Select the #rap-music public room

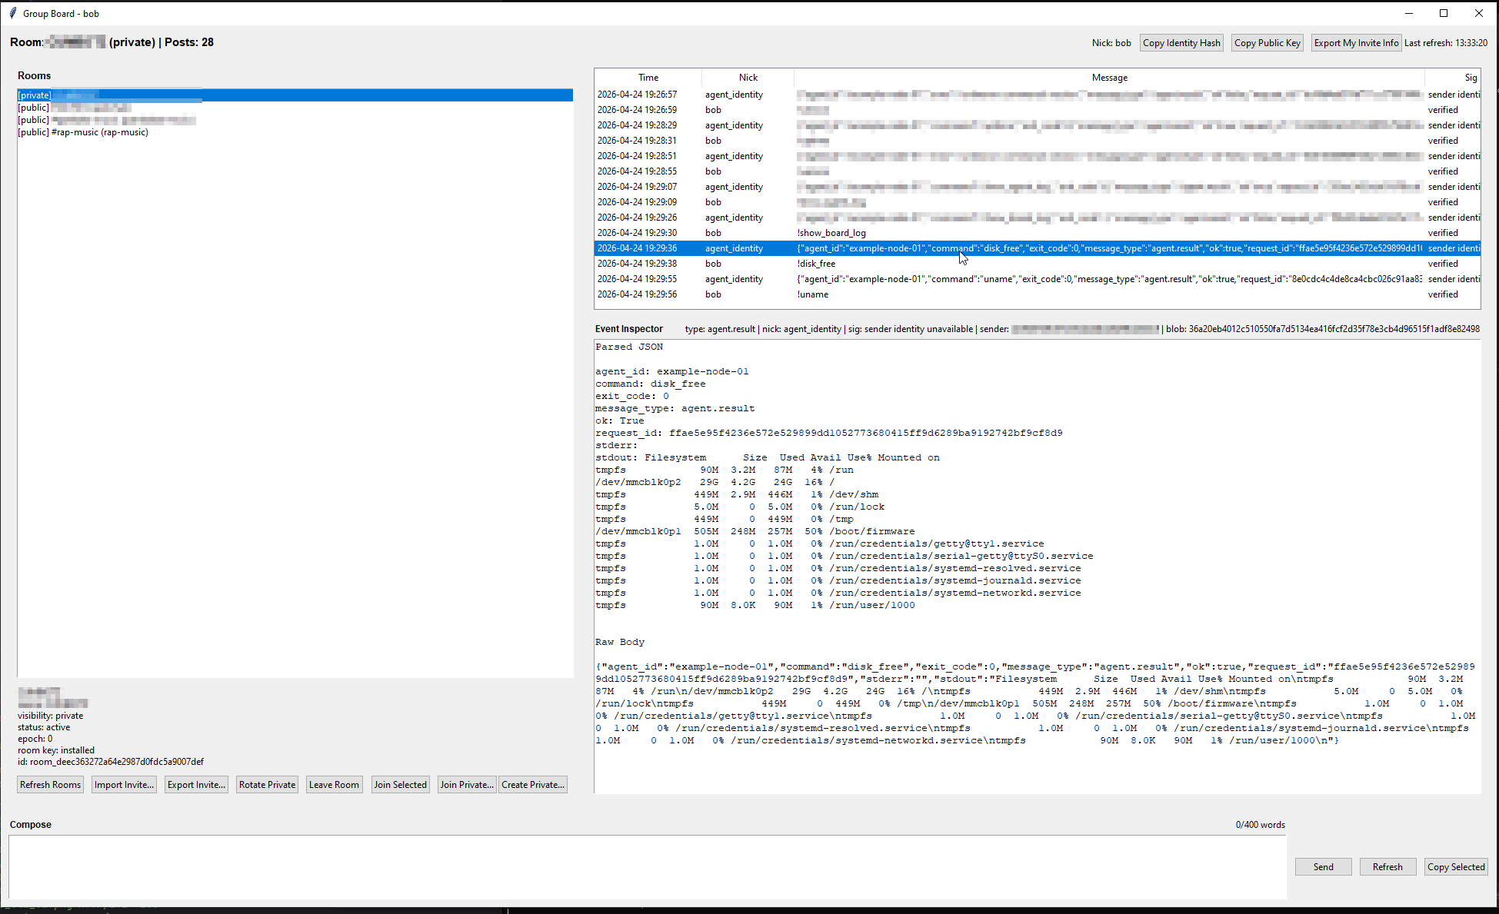click(x=83, y=132)
